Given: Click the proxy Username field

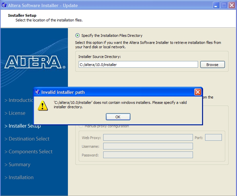Looking at the screenshot, I should [148, 146].
